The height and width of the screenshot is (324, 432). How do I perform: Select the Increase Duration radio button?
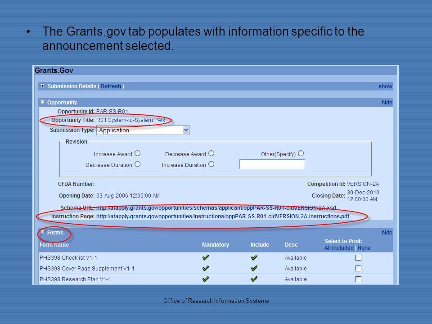(x=211, y=164)
